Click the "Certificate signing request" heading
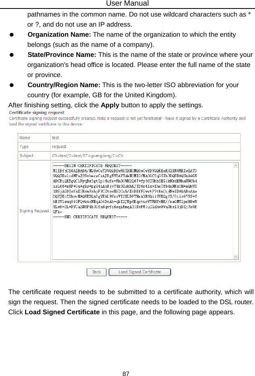 coord(37,113)
